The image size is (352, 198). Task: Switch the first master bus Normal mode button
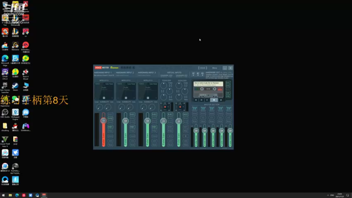pos(194,108)
